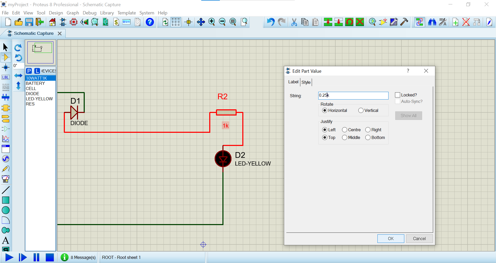Stop the simulation with Stop button
This screenshot has height=263, width=496.
click(50, 257)
